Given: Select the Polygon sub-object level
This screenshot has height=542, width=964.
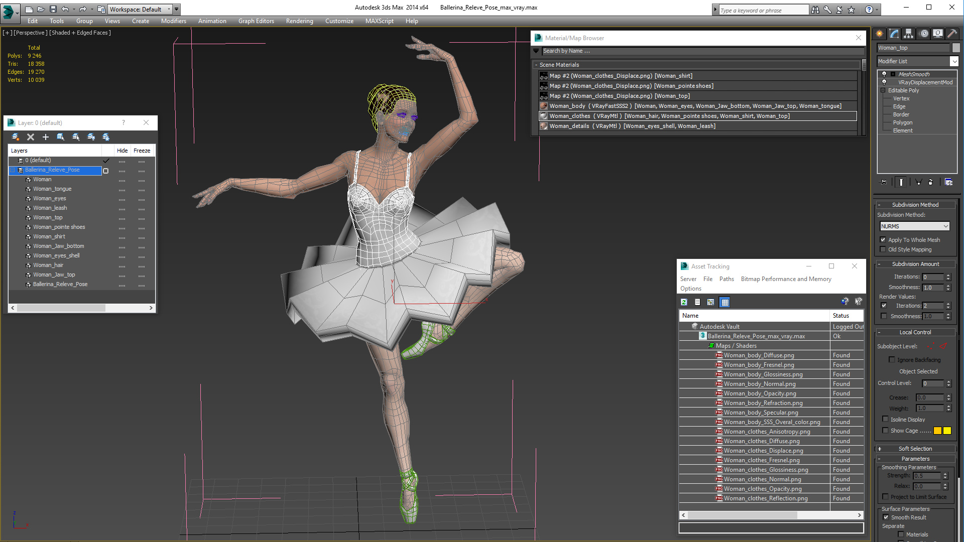Looking at the screenshot, I should (902, 122).
